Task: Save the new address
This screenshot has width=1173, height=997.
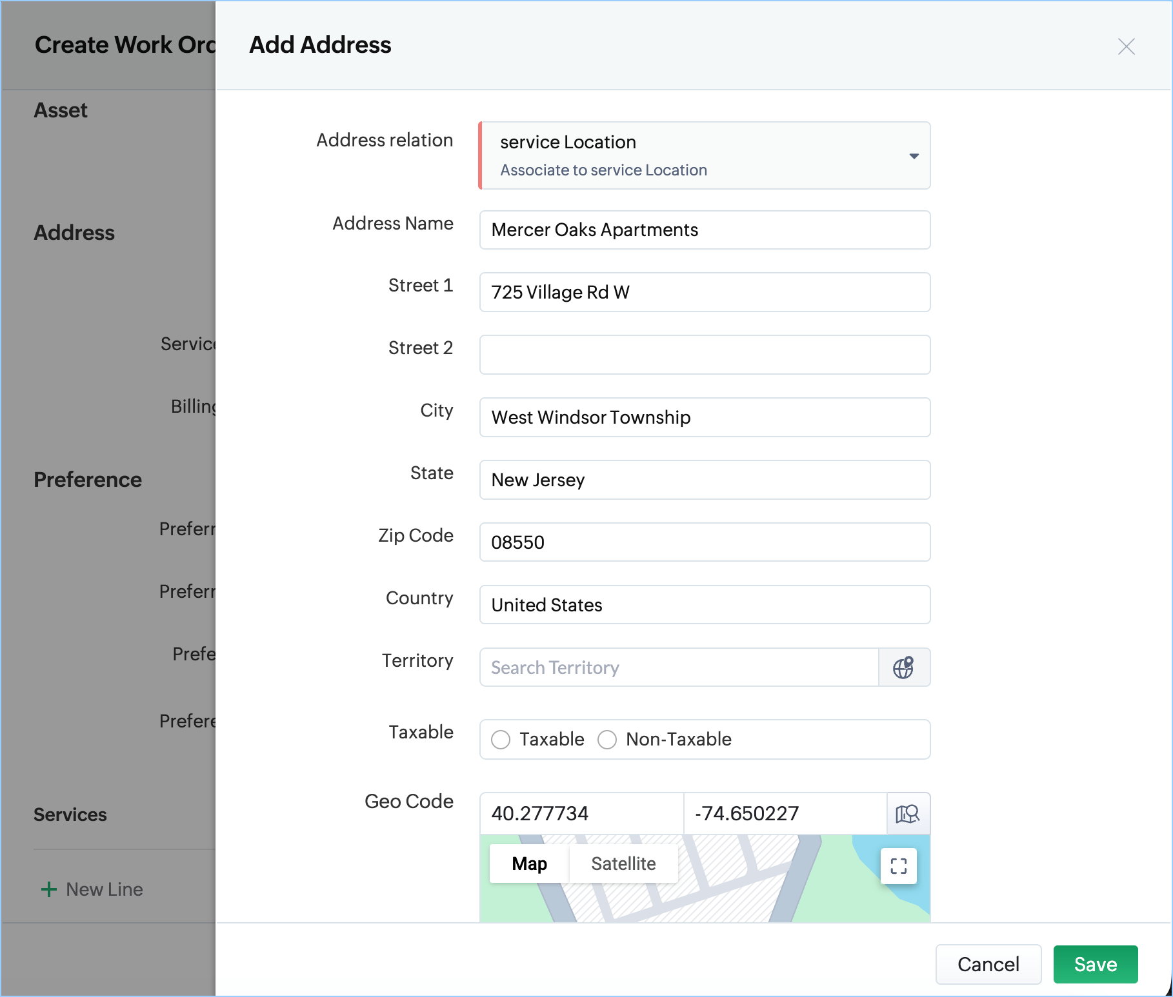Action: pos(1096,964)
